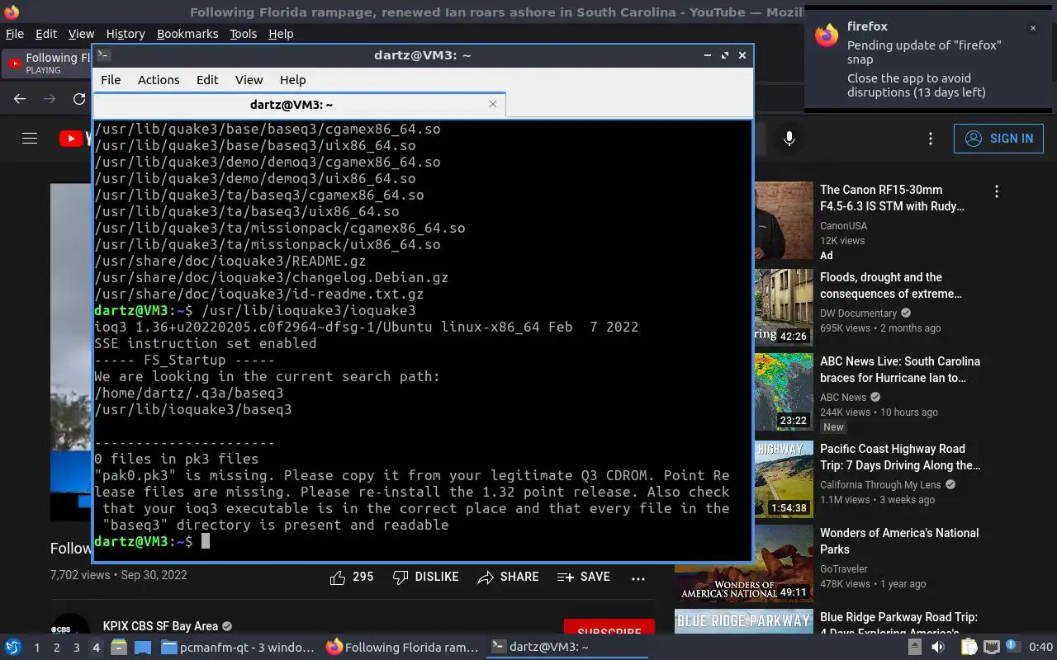Open GoTraveler channel name
This screenshot has width=1057, height=660.
point(844,569)
